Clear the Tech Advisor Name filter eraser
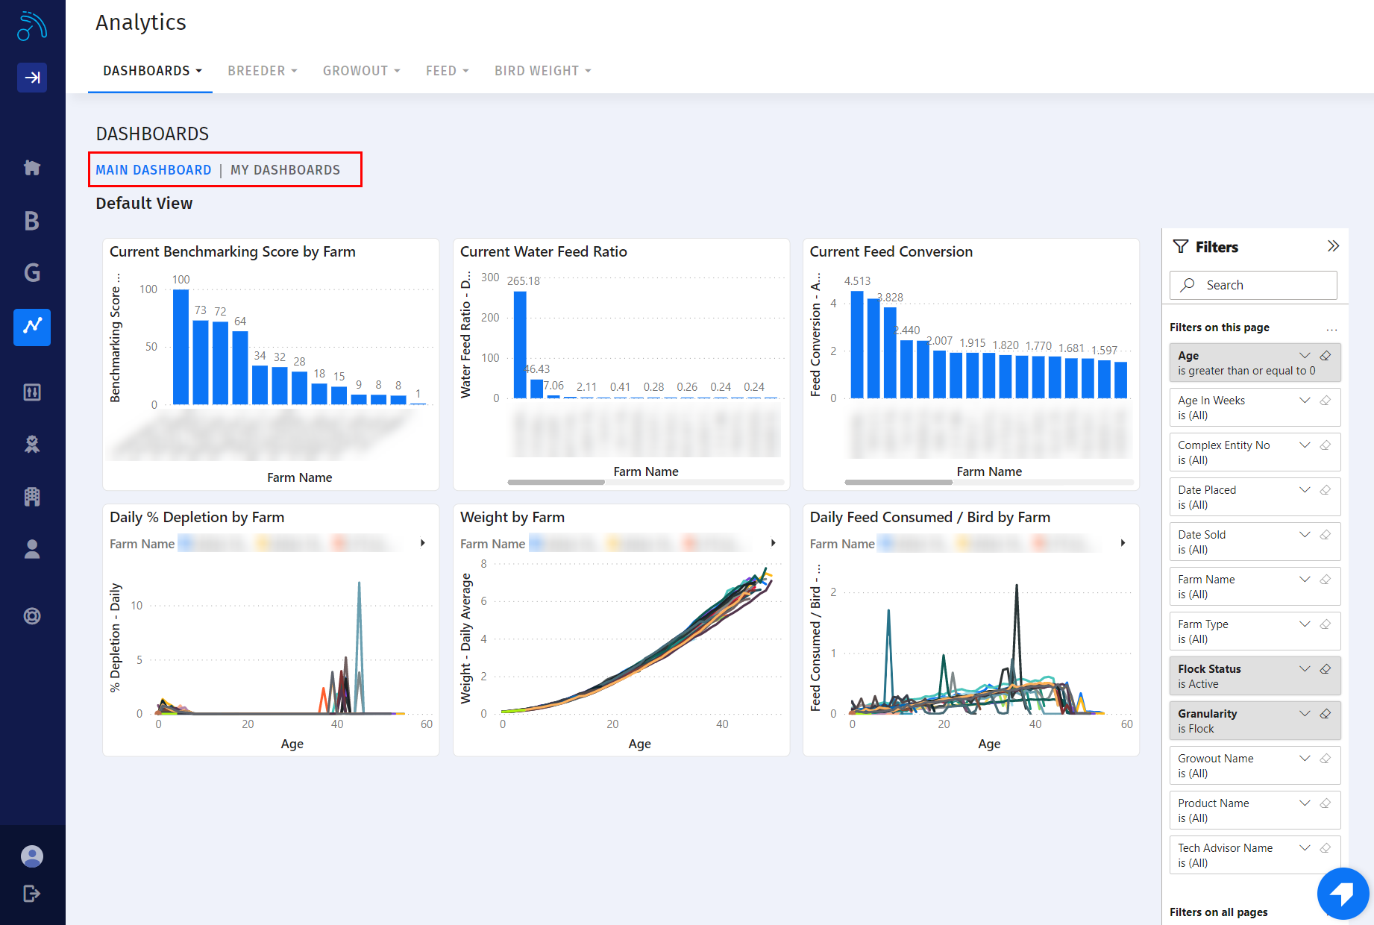The width and height of the screenshot is (1374, 925). [1326, 848]
